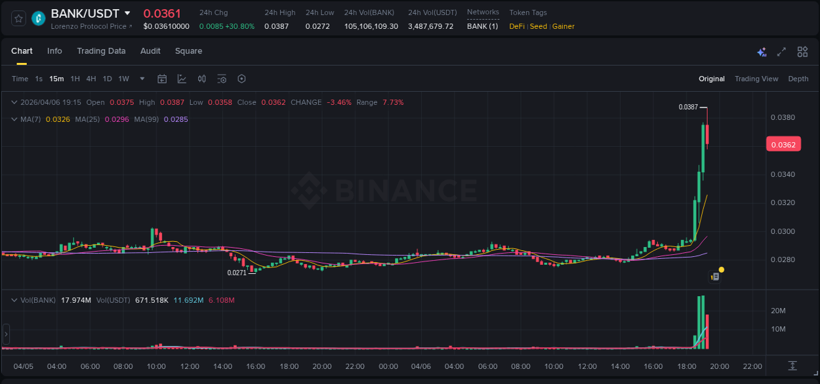
Task: Select the 1H interval
Action: pos(75,79)
